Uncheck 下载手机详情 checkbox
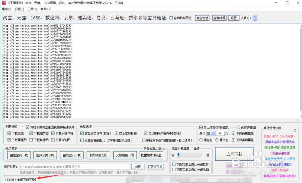The image size is (302, 183). coord(53,133)
